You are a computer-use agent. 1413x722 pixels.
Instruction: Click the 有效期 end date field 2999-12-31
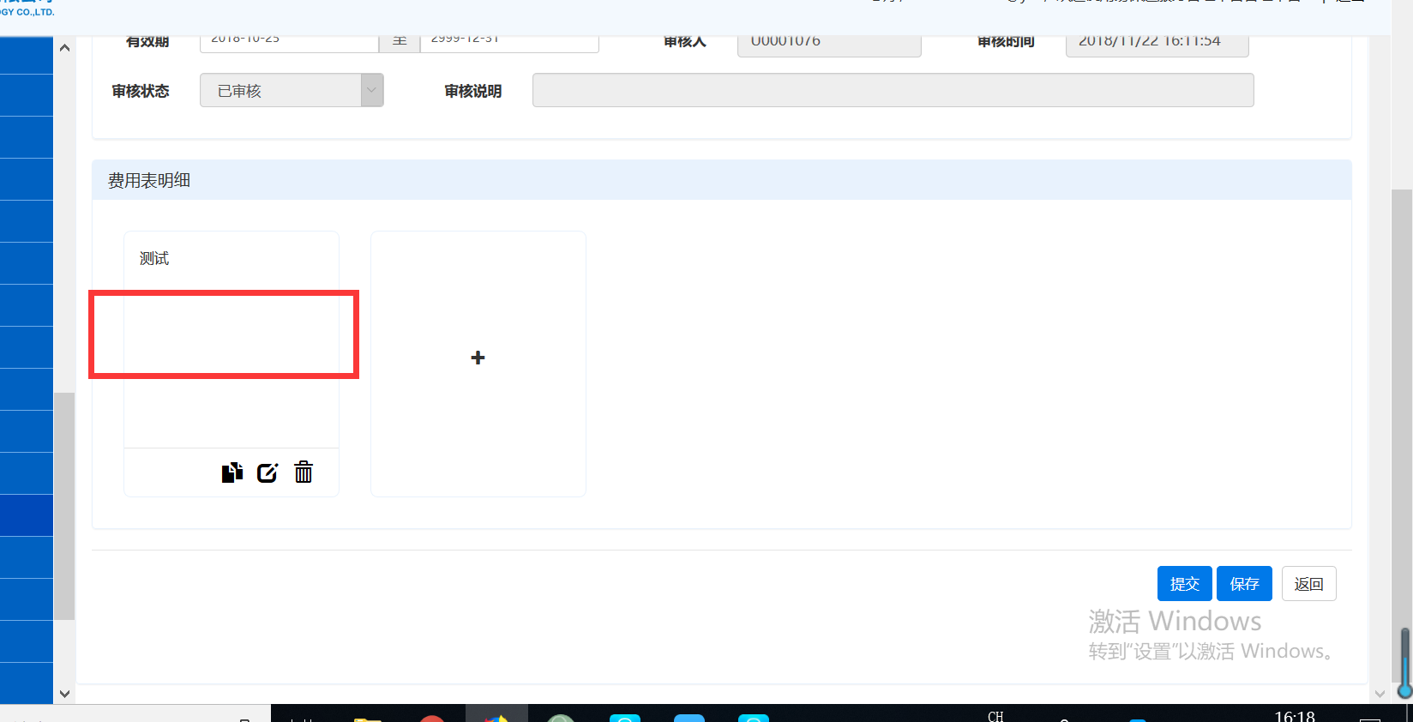[x=509, y=42]
